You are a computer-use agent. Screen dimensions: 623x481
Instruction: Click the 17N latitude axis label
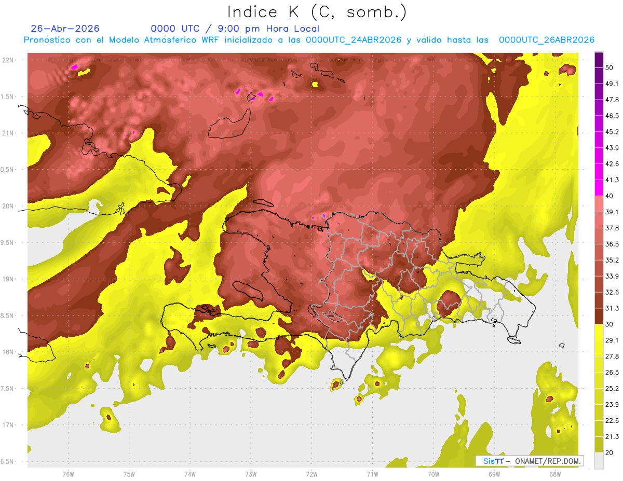point(8,425)
